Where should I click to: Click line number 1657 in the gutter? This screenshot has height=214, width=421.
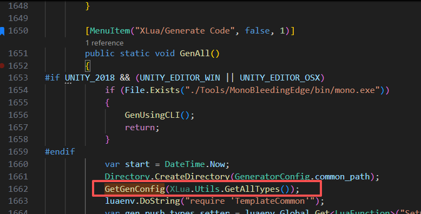(x=18, y=127)
